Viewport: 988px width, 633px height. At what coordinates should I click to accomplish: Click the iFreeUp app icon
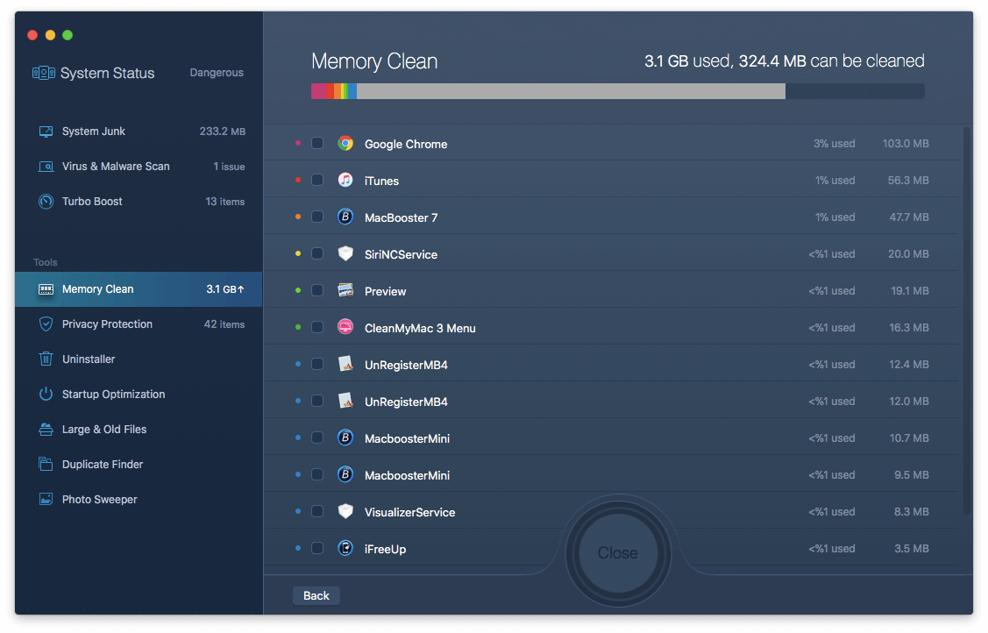coord(345,549)
